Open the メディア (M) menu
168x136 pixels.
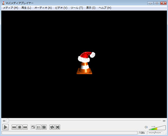coord(11,8)
